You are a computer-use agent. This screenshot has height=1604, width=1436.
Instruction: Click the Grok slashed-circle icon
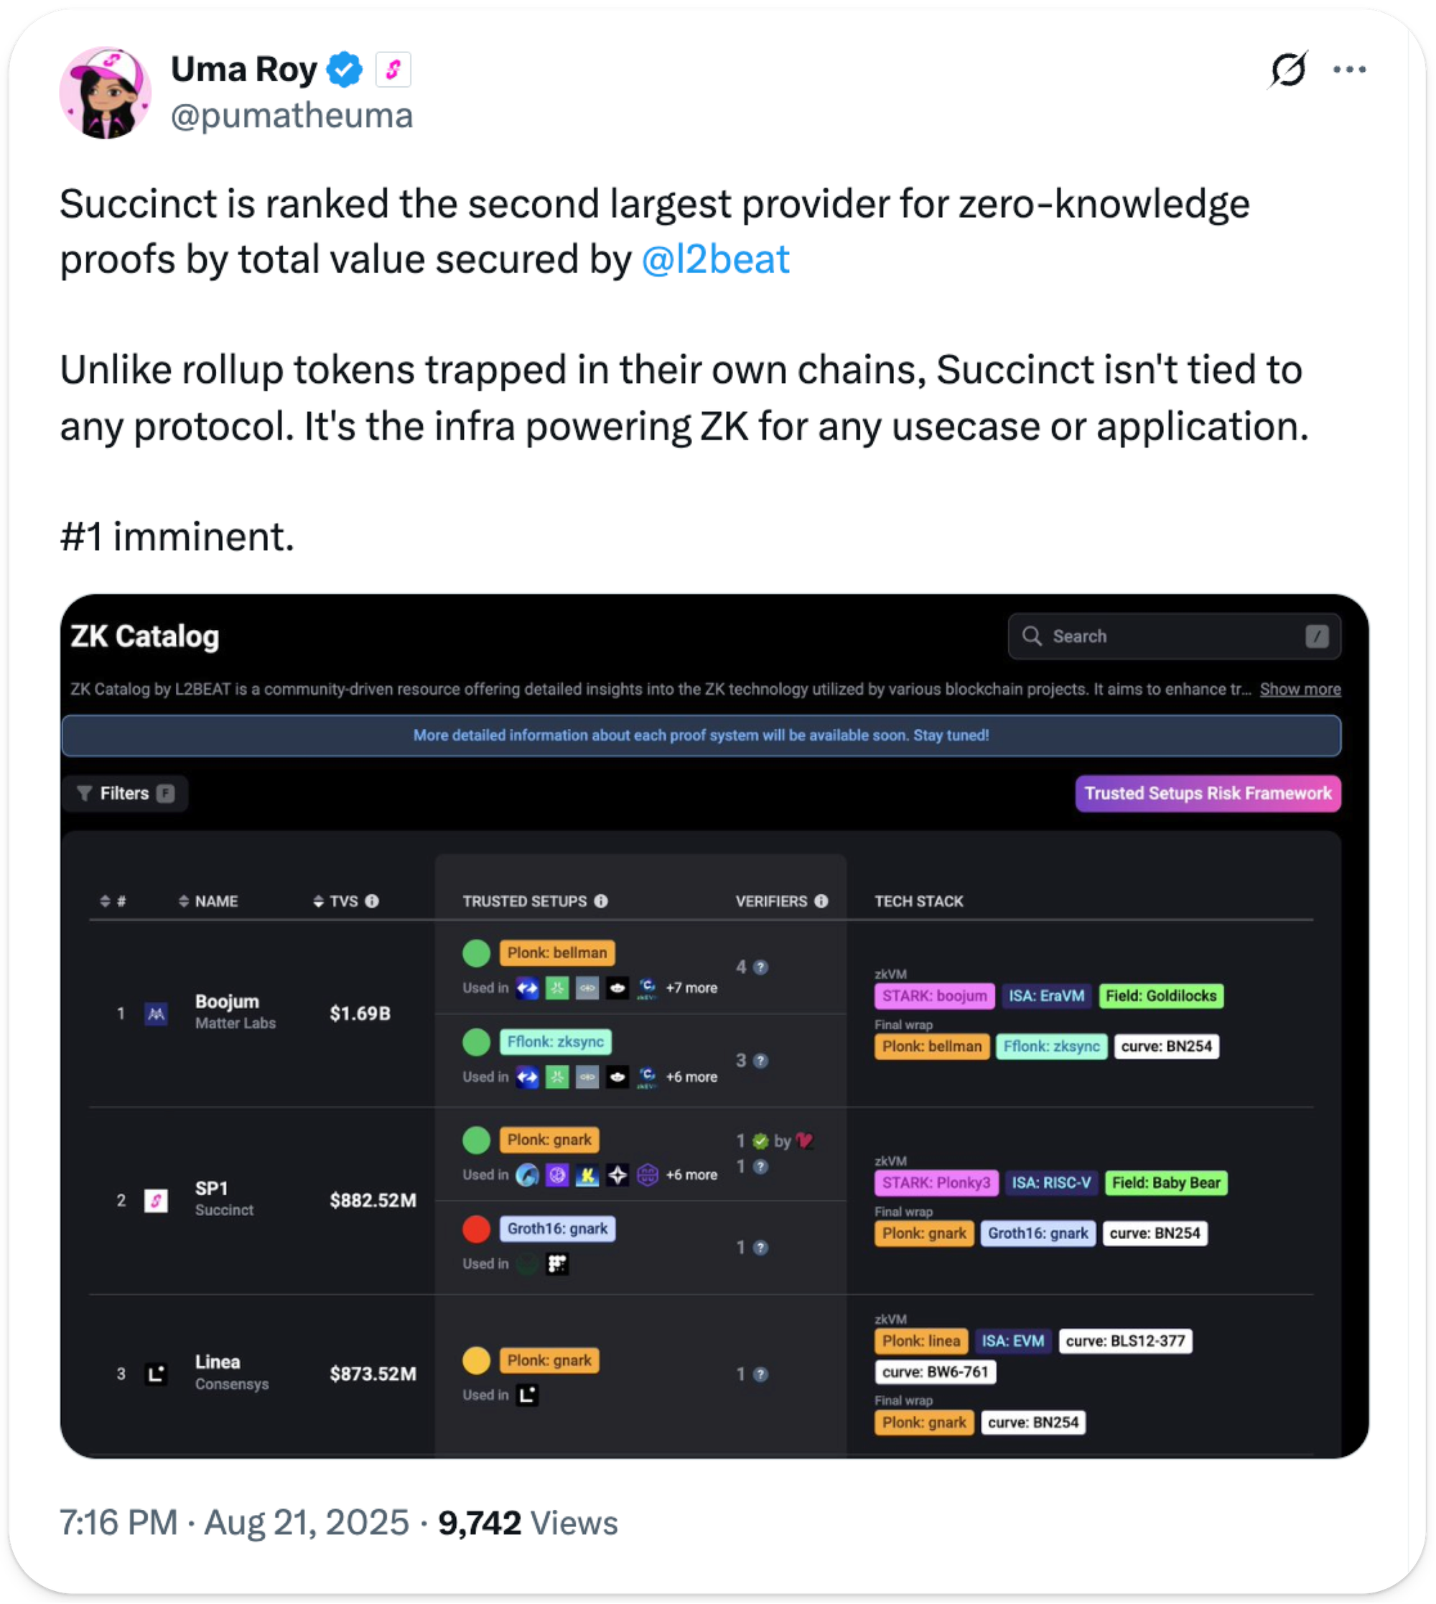point(1287,70)
